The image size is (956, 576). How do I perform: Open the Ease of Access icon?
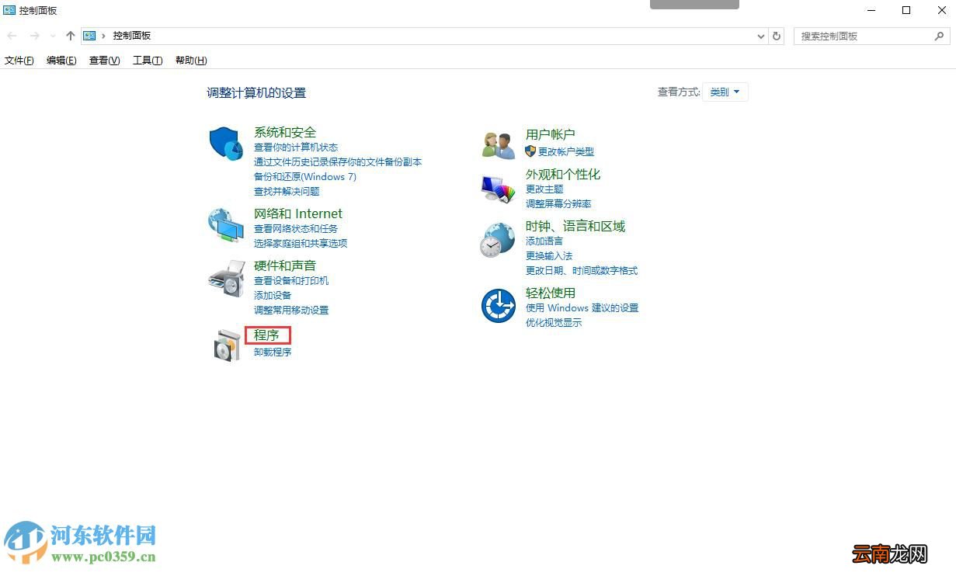pos(499,305)
